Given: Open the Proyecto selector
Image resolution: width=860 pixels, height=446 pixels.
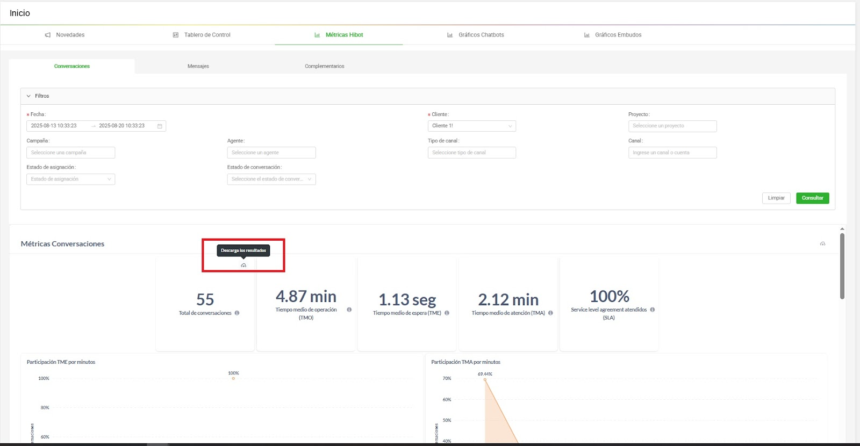Looking at the screenshot, I should (672, 126).
